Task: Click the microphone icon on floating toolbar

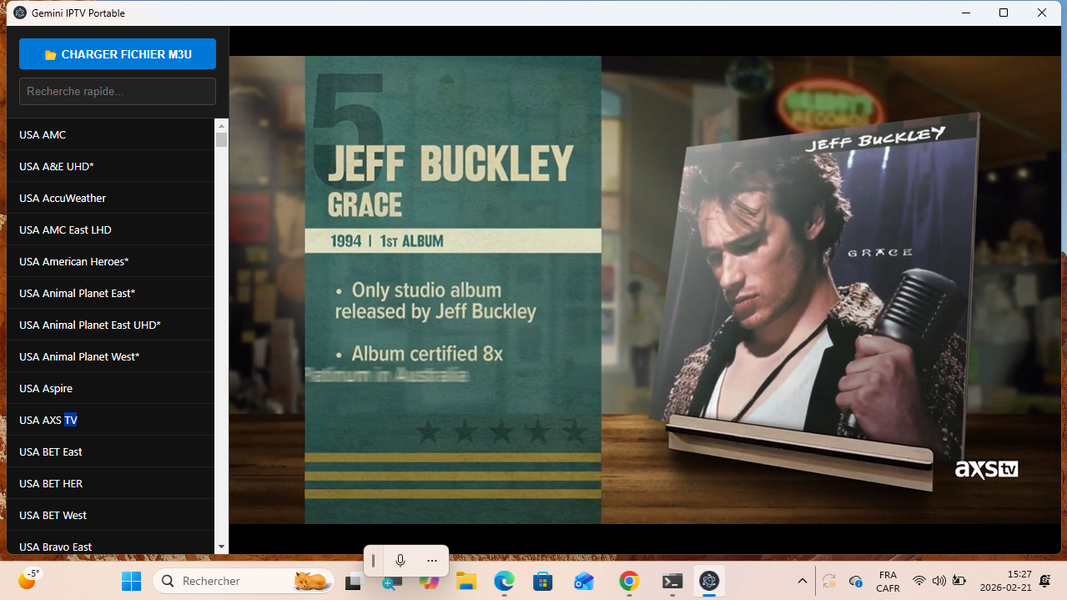Action: [400, 561]
